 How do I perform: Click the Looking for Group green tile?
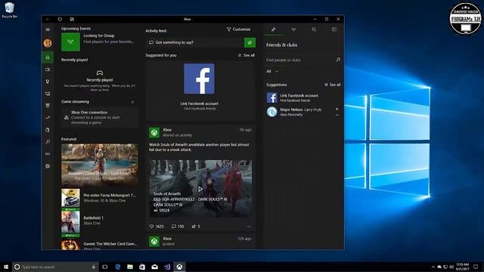coord(70,42)
